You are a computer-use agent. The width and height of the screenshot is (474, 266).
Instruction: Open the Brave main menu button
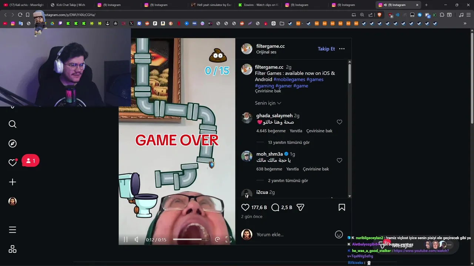[468, 15]
